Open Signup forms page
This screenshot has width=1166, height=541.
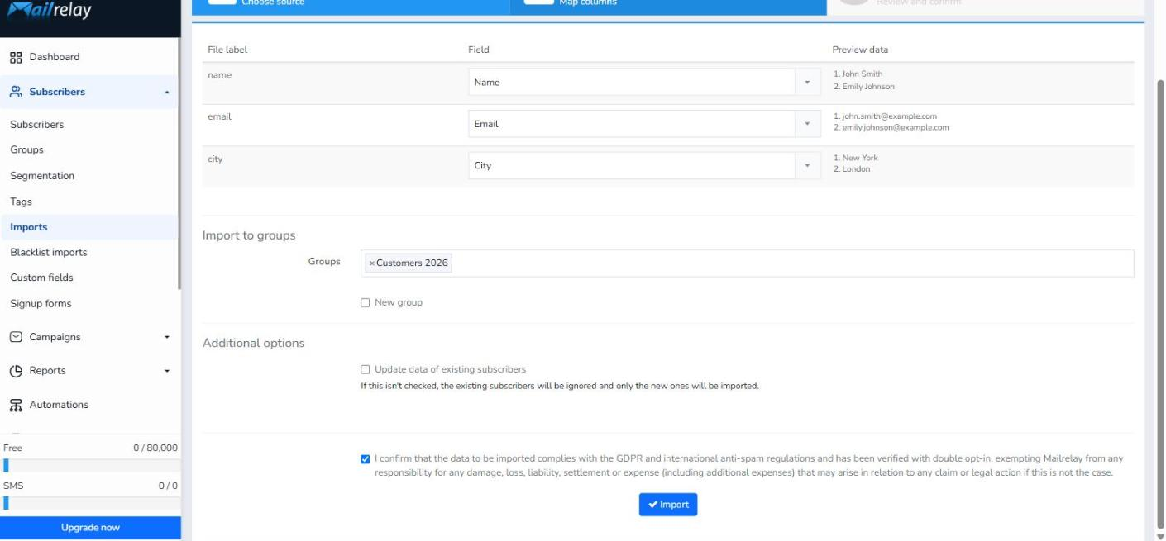coord(41,304)
